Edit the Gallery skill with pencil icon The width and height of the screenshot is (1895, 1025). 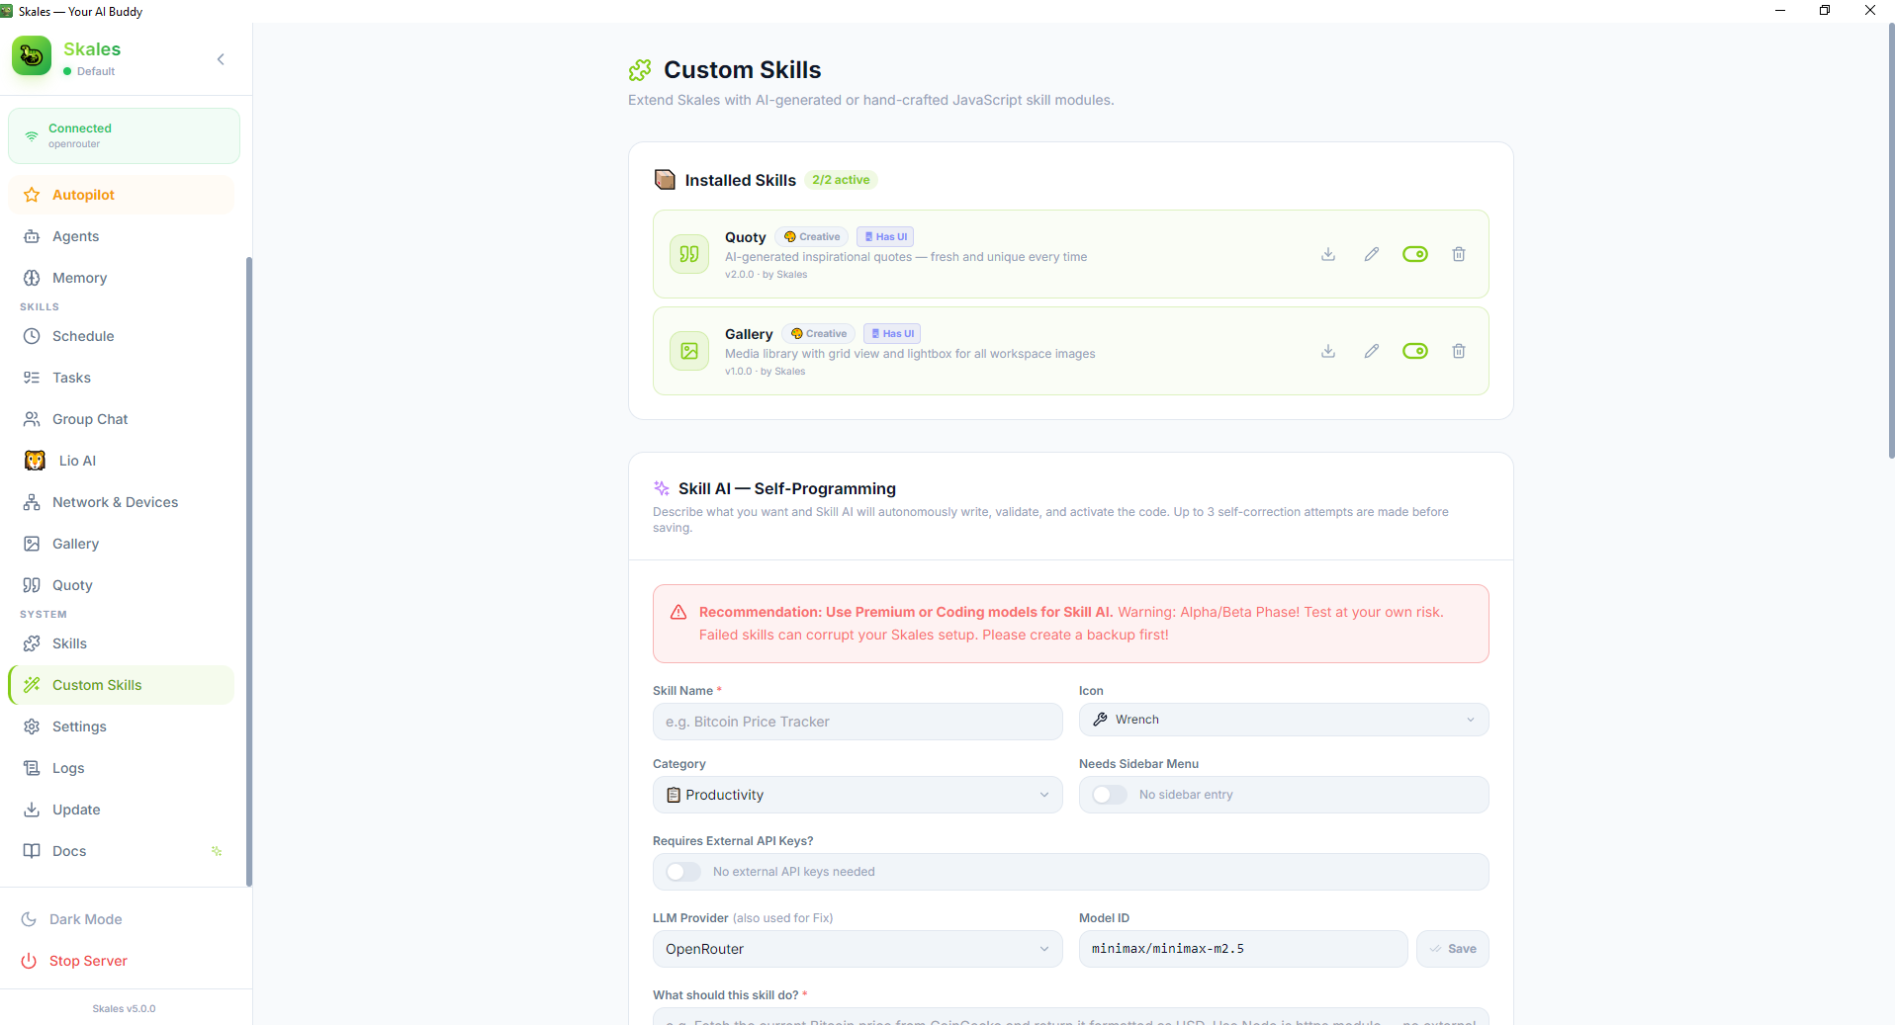[x=1372, y=351]
